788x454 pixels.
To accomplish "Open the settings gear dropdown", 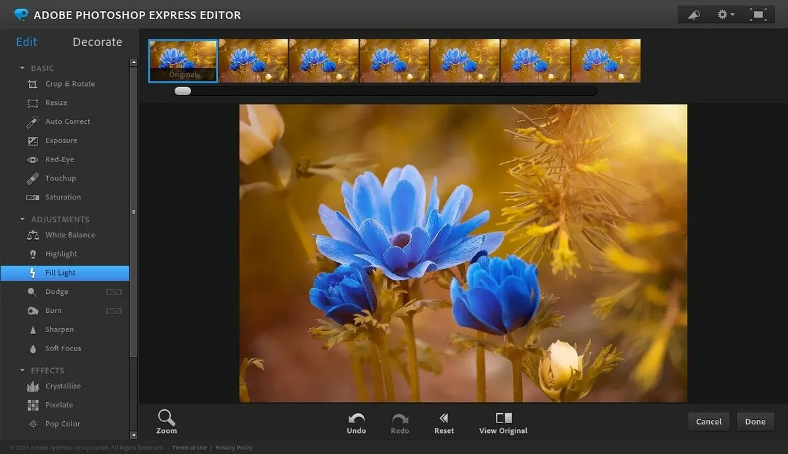I will point(726,14).
